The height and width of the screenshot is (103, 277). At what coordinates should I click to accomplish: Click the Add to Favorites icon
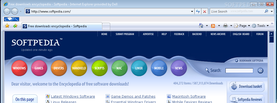click(15, 26)
